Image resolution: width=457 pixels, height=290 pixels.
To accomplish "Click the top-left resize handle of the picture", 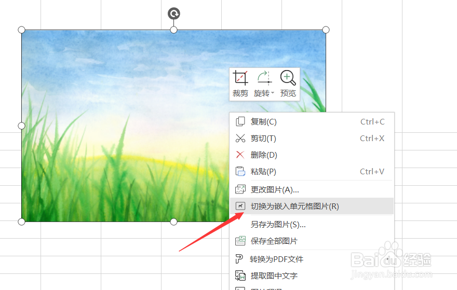I will (x=22, y=30).
